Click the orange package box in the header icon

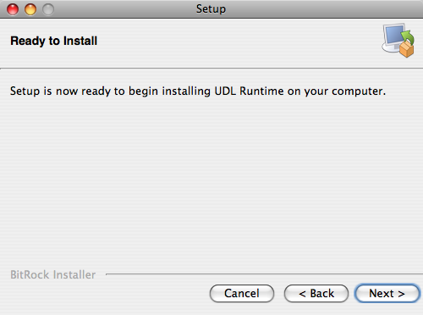407,49
